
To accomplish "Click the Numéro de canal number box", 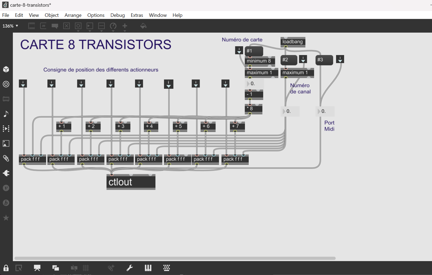I will click(290, 111).
